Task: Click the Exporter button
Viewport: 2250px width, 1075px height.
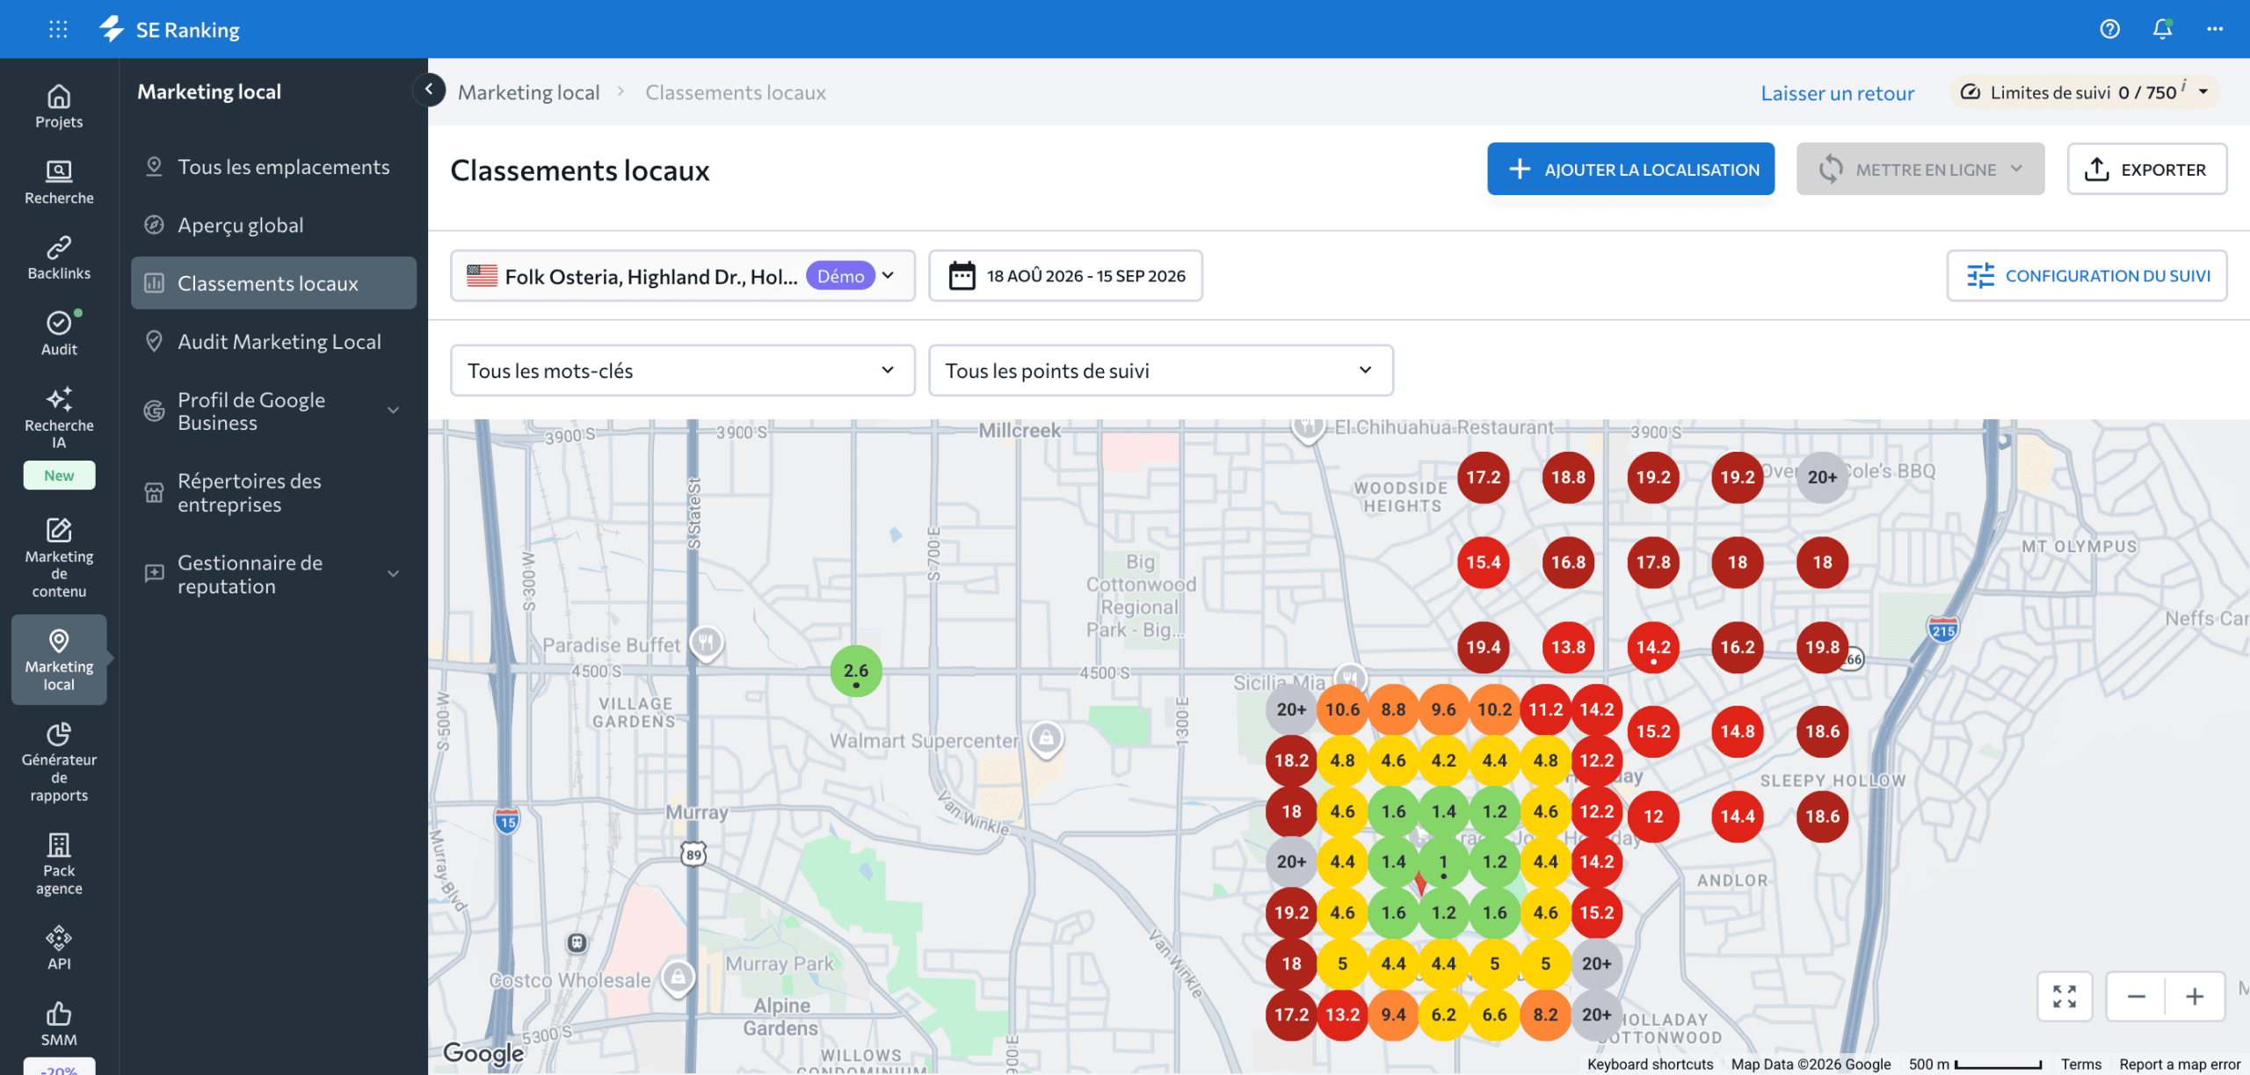Action: 2146,169
